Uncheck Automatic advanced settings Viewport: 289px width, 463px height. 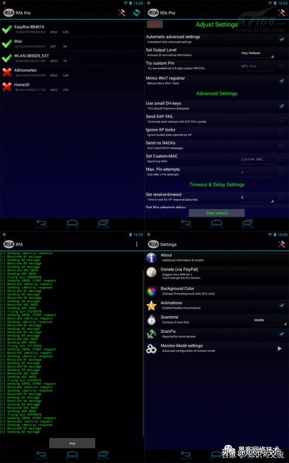282,39
